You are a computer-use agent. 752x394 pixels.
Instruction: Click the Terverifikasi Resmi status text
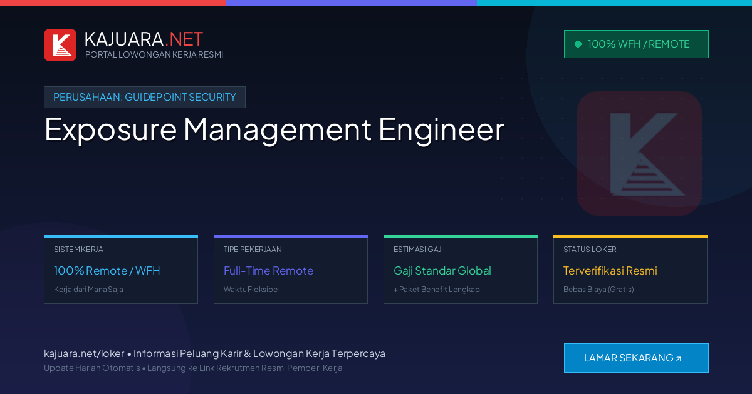pyautogui.click(x=610, y=271)
